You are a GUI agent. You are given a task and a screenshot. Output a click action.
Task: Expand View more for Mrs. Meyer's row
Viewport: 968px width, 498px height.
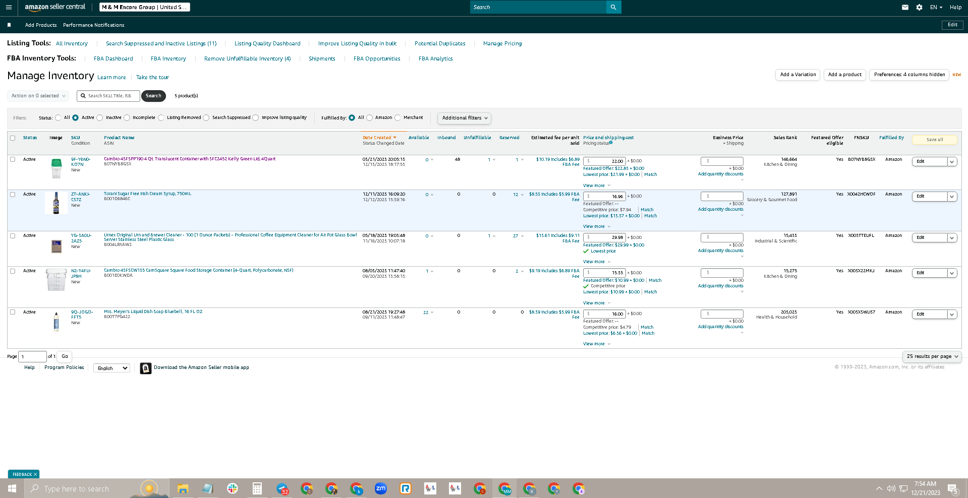597,344
